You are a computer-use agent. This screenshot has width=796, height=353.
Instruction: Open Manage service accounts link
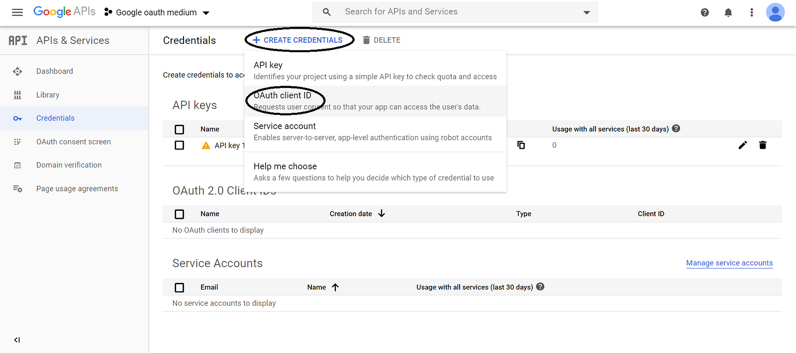click(x=729, y=263)
